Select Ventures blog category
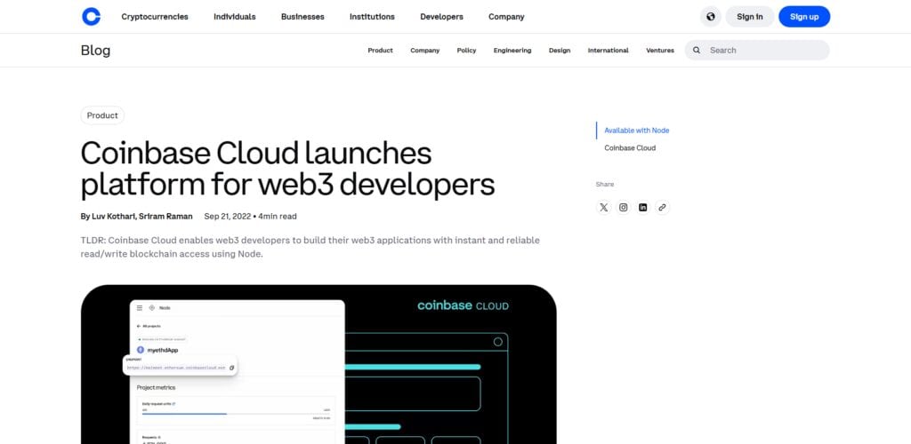 pos(660,51)
